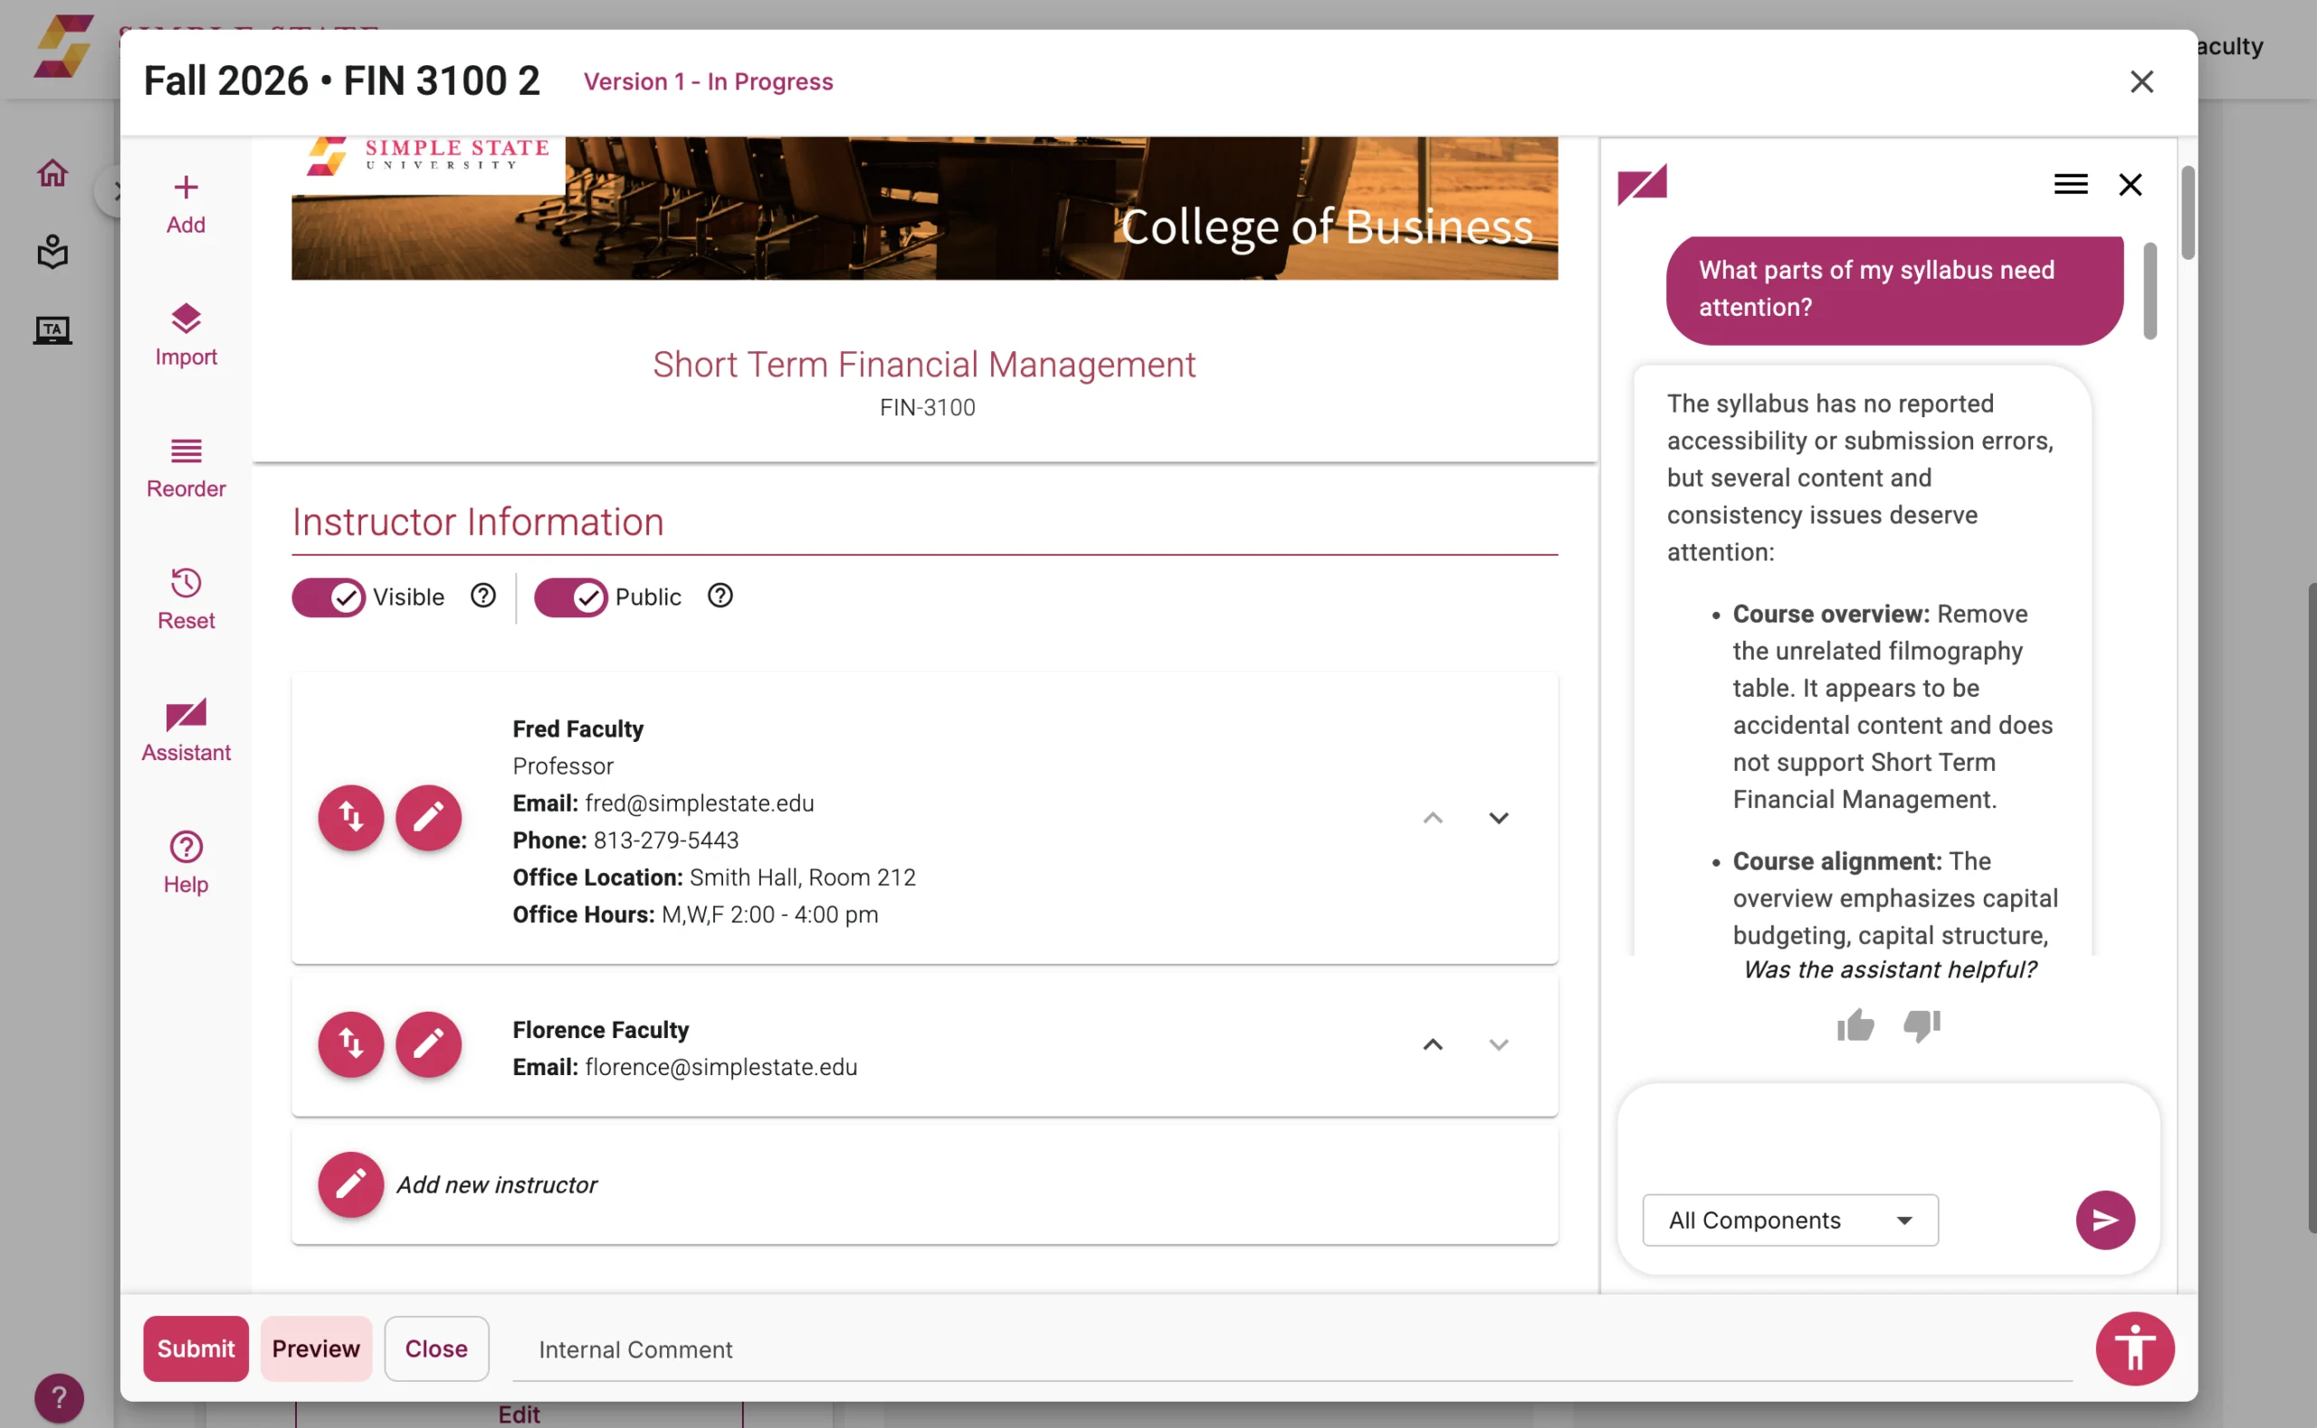Click the Instructor Information heading
Viewport: 2317px width, 1428px height.
tap(477, 521)
